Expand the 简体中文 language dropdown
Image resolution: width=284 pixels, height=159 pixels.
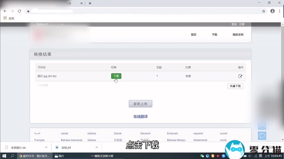coord(50,24)
